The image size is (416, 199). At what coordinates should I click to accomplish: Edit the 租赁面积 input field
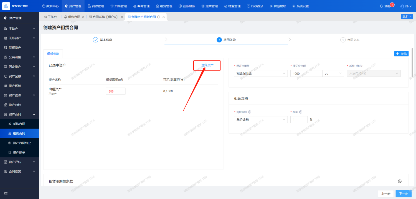(116, 91)
